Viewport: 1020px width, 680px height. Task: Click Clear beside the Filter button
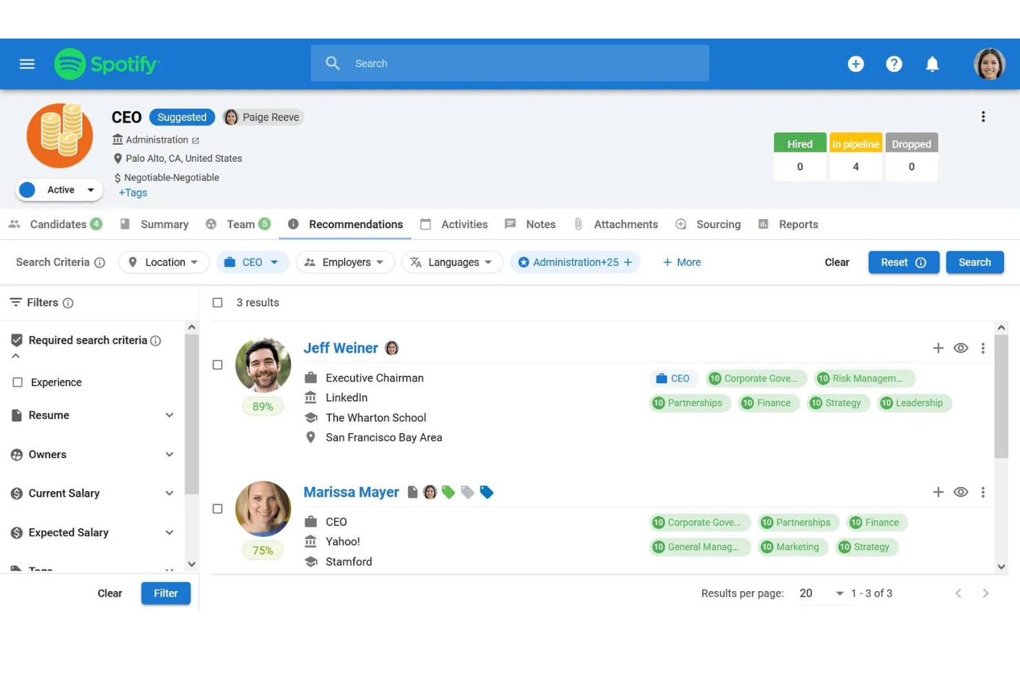[110, 593]
